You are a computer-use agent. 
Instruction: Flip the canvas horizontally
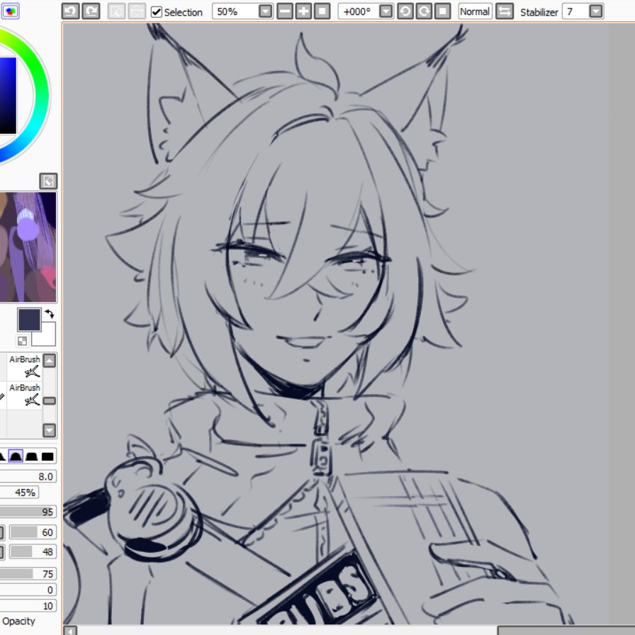click(x=505, y=11)
